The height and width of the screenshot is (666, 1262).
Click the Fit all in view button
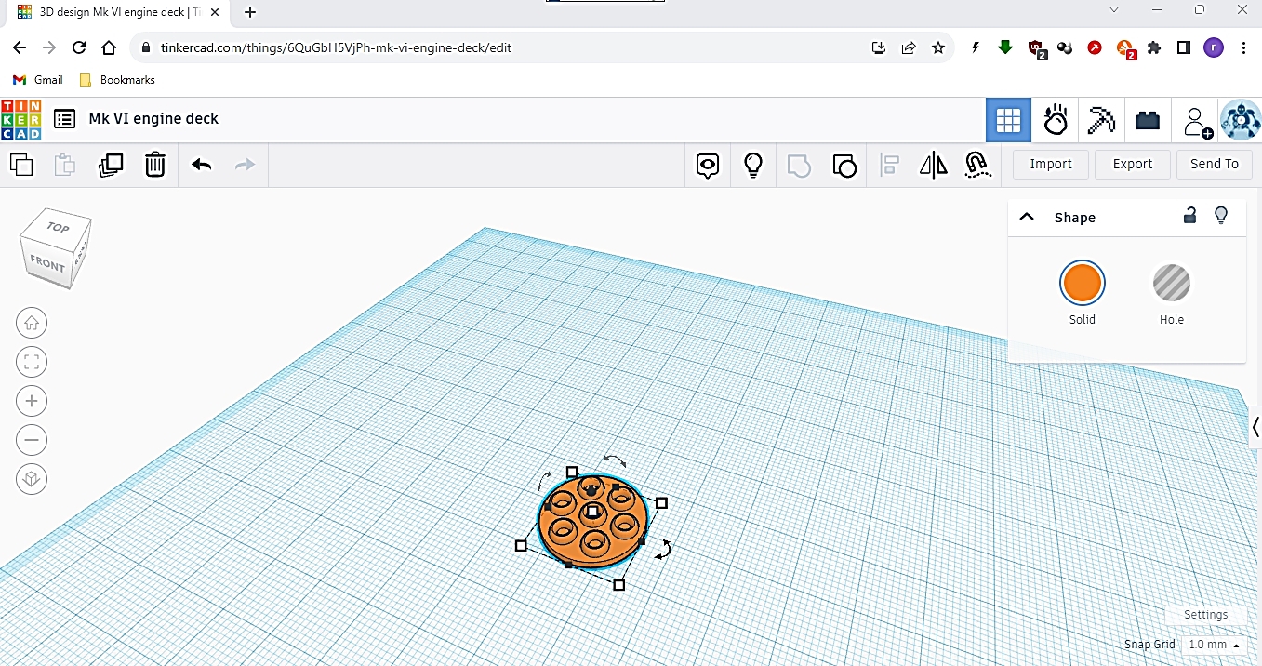(32, 363)
